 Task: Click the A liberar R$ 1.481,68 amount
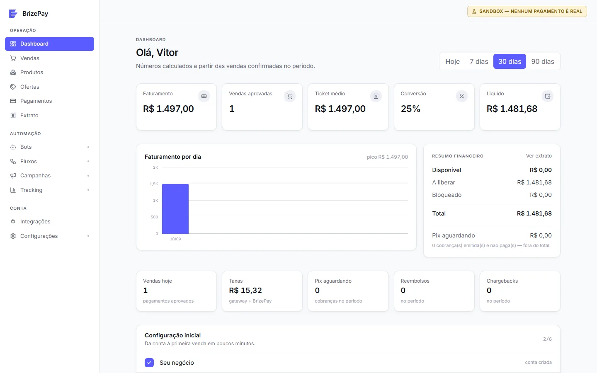(x=534, y=182)
